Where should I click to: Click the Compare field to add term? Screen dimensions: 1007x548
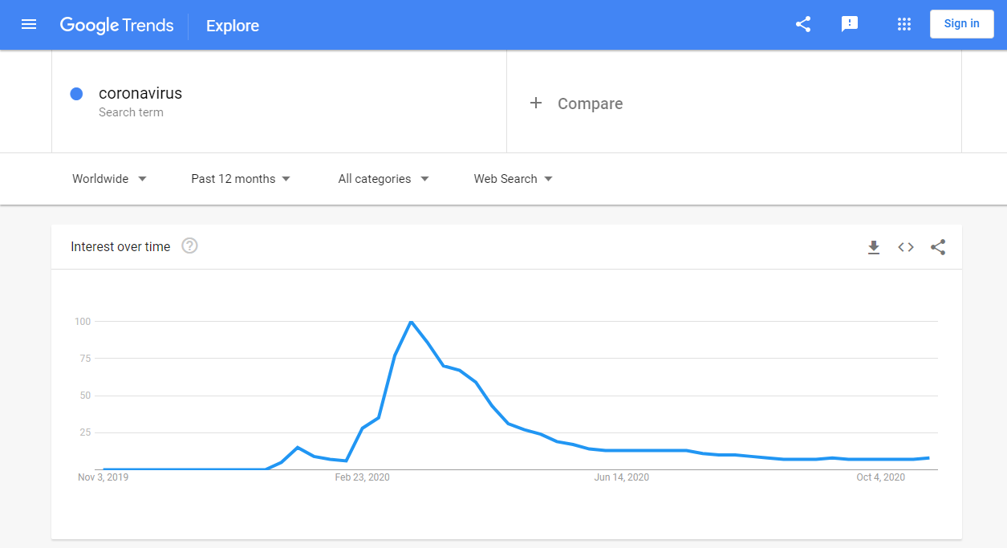point(734,102)
